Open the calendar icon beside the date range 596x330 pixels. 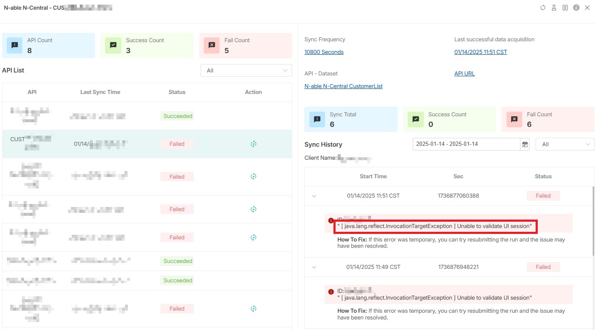click(525, 144)
